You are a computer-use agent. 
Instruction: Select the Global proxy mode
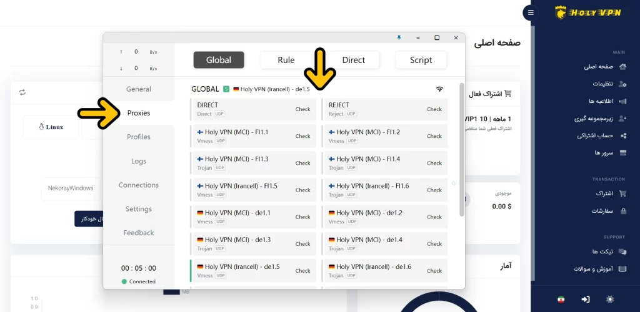219,60
